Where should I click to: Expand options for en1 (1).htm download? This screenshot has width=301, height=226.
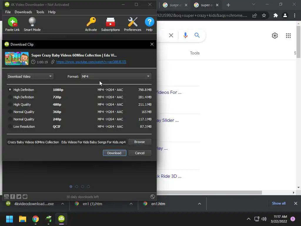[131, 204]
